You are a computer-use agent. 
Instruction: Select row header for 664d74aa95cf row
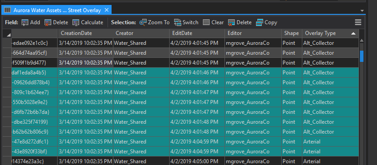click(x=7, y=53)
